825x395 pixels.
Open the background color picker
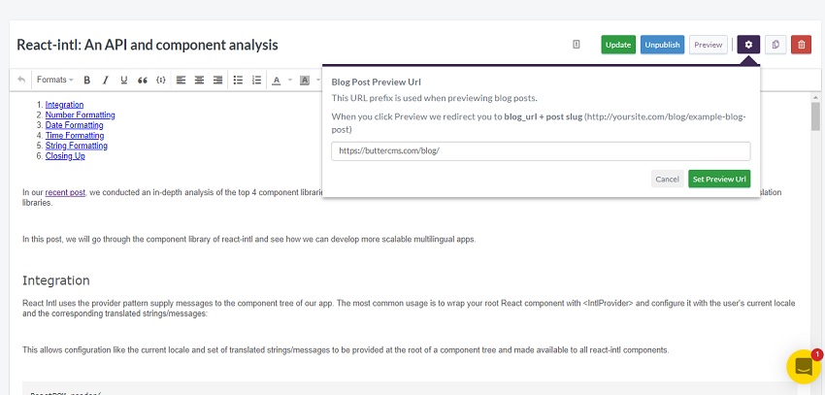[305, 80]
